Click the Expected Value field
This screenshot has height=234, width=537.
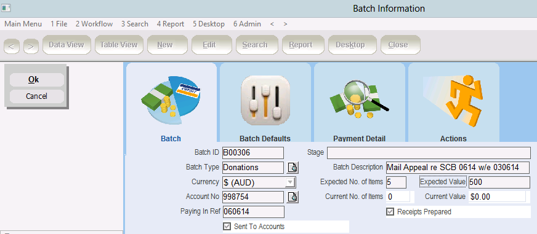coord(499,182)
